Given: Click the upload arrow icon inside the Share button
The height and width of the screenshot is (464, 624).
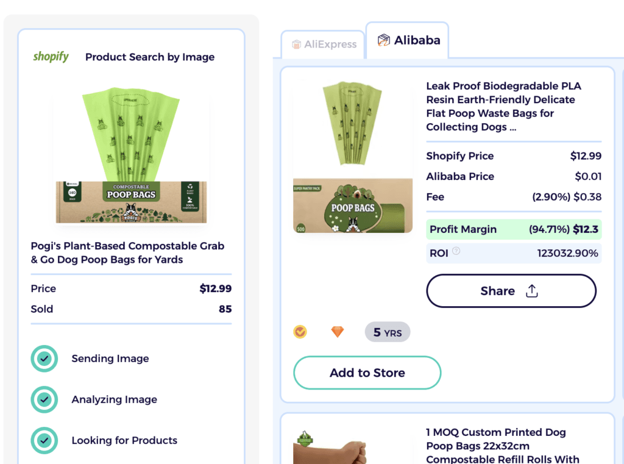Looking at the screenshot, I should [x=531, y=291].
